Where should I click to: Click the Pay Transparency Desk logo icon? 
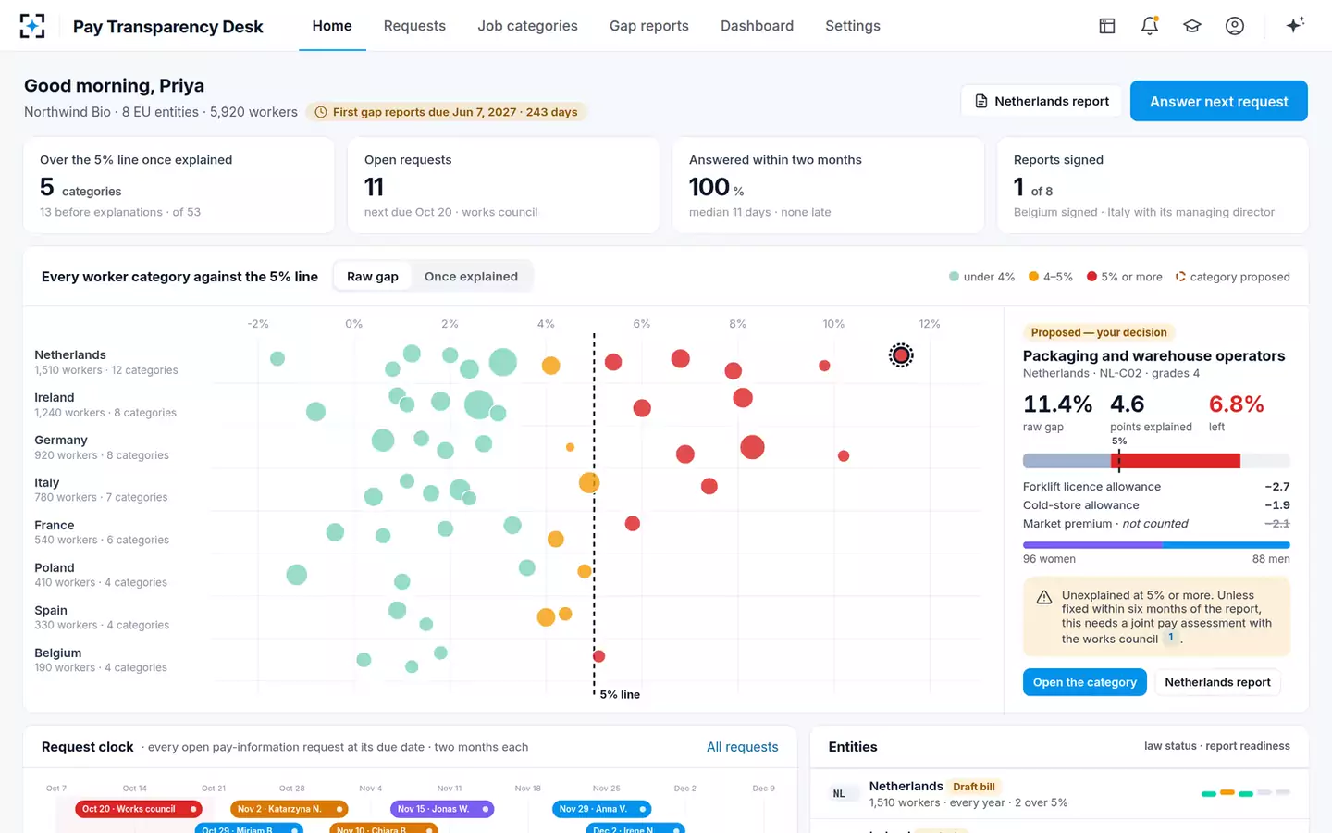pyautogui.click(x=32, y=26)
